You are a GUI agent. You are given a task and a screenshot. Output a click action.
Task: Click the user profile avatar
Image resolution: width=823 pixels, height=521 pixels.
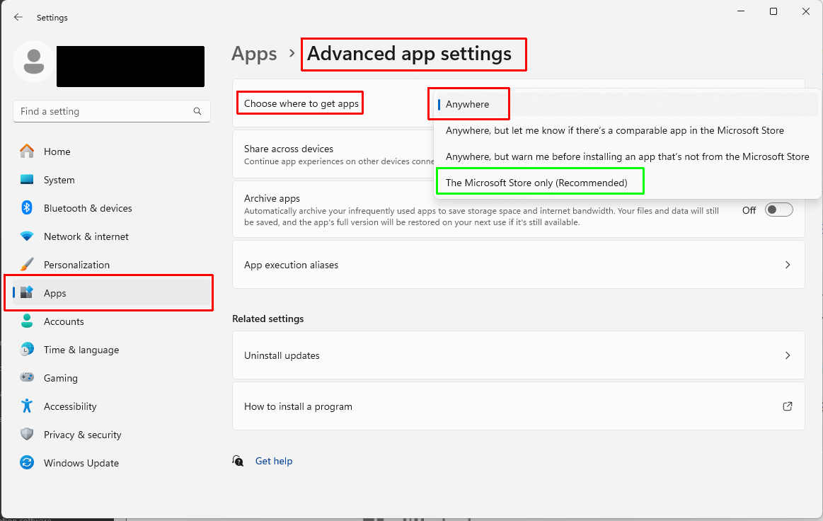pos(34,62)
